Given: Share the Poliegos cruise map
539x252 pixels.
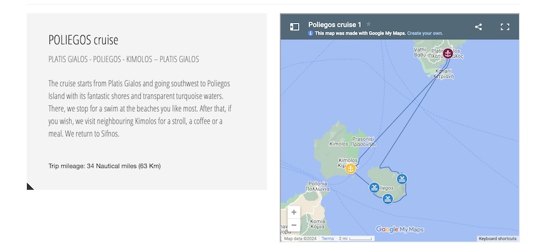Looking at the screenshot, I should [x=478, y=27].
